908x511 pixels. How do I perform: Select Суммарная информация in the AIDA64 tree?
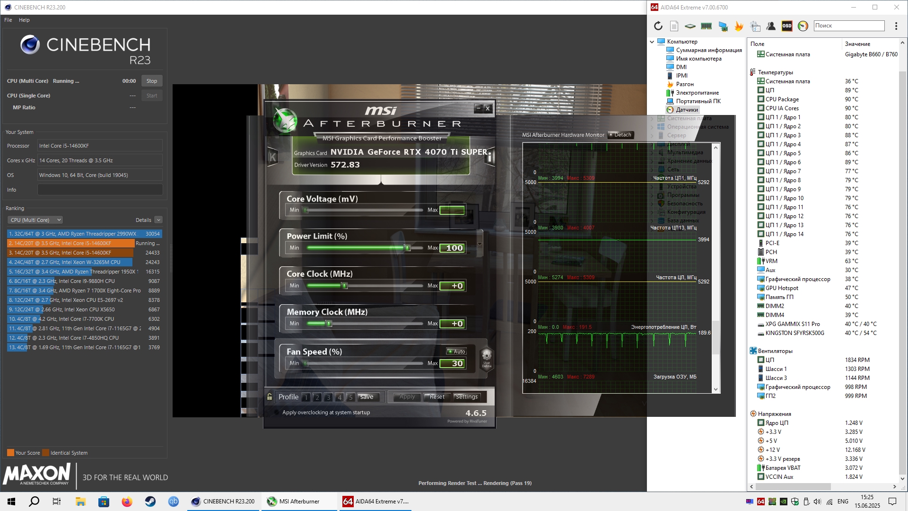(x=708, y=50)
